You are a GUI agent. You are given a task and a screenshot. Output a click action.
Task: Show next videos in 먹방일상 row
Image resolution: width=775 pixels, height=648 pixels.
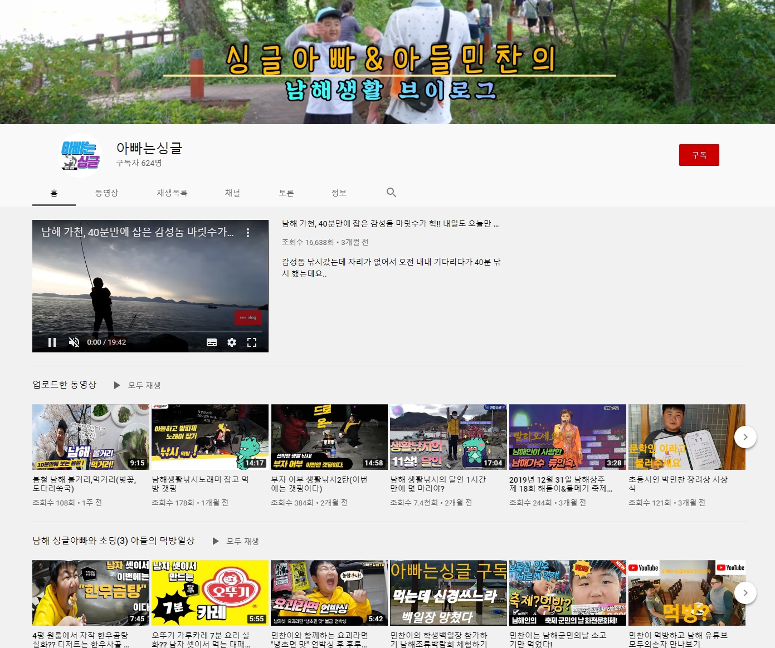745,593
